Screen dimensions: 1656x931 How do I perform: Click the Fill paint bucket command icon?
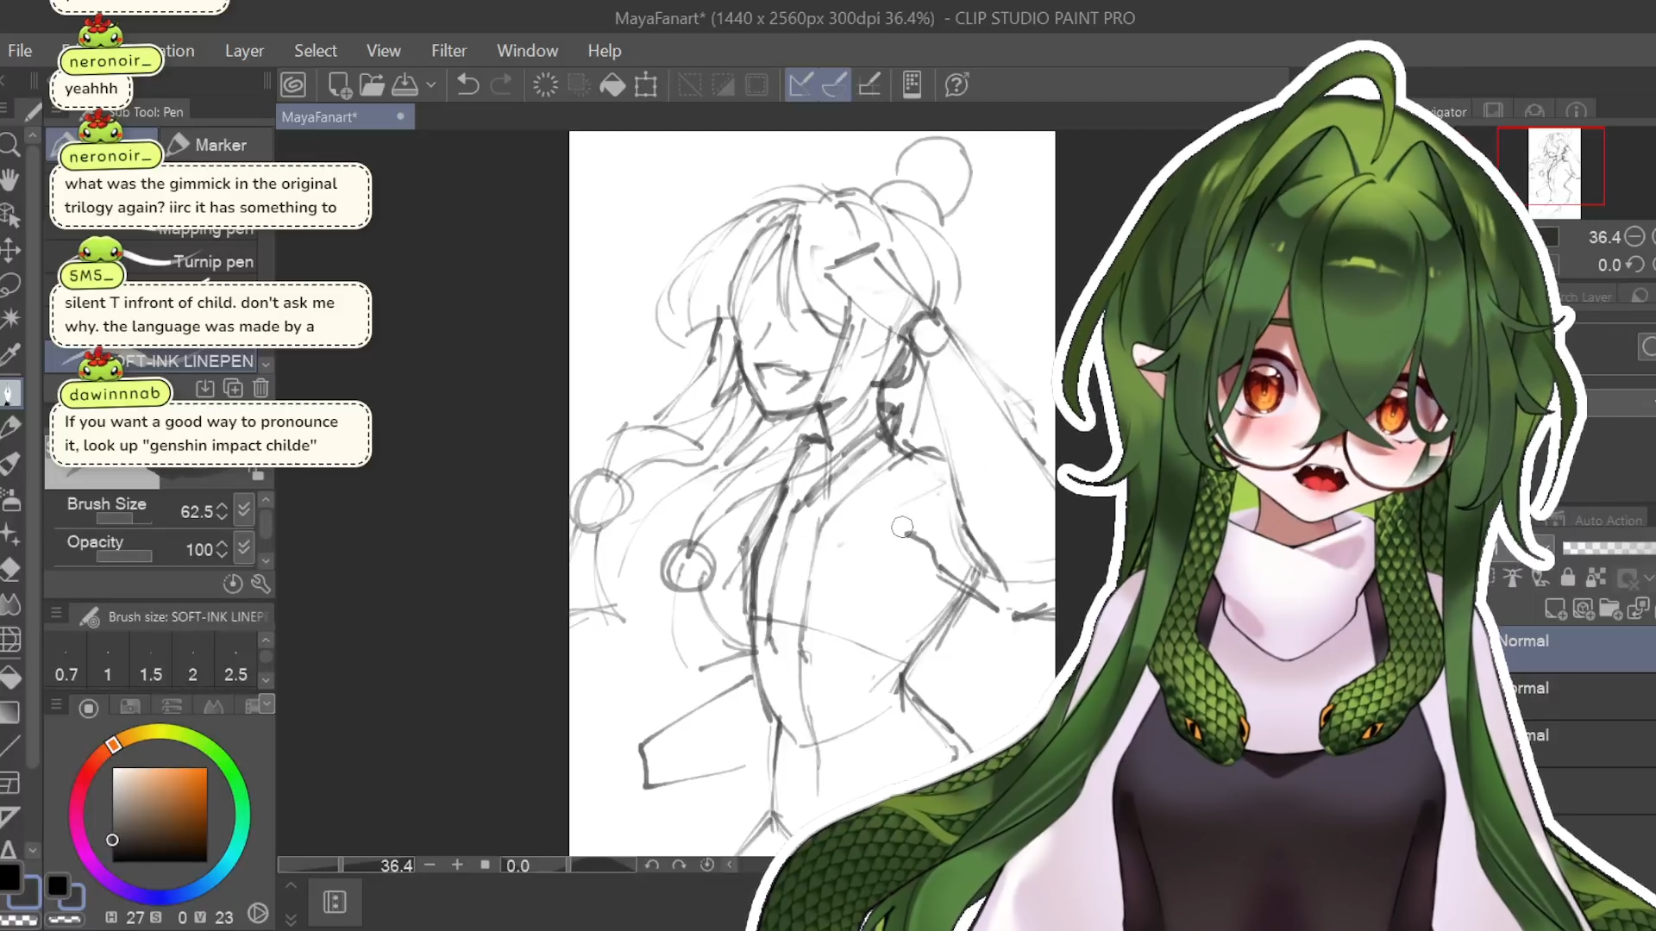pos(612,84)
